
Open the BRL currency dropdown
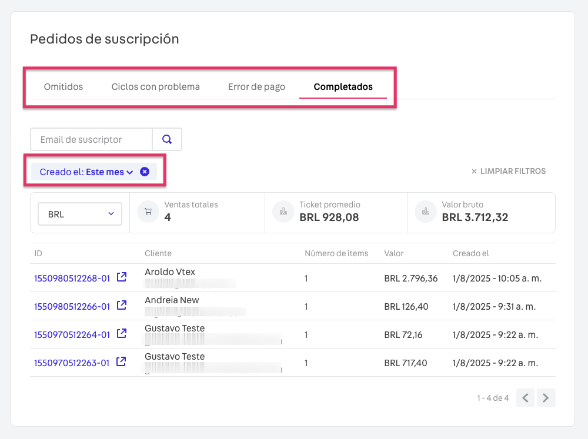point(79,214)
